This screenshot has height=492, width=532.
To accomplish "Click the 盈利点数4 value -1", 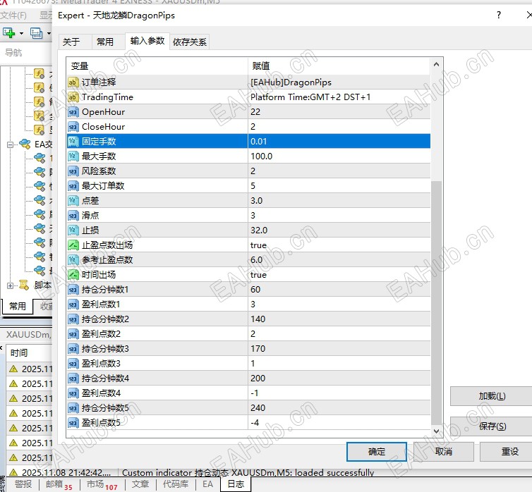I will click(x=255, y=393).
